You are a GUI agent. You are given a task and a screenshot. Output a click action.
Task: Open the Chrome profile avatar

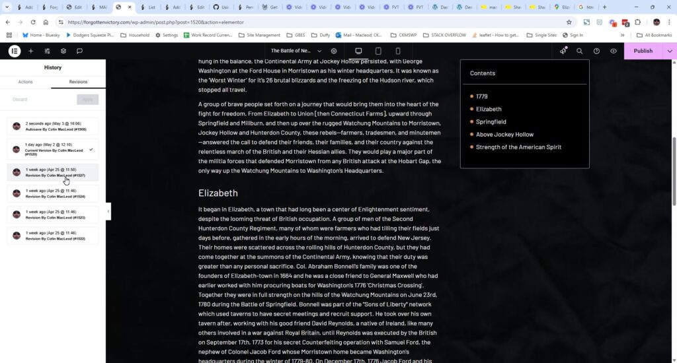[x=657, y=22]
